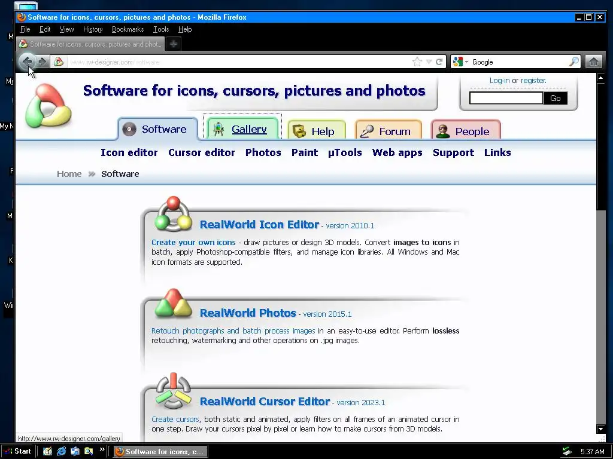Focus the site search input field

pos(506,98)
